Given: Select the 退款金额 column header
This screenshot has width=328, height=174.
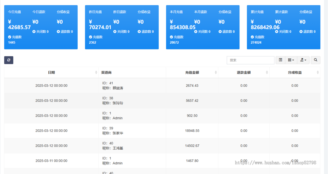Looking at the screenshot, I should coord(244,72).
